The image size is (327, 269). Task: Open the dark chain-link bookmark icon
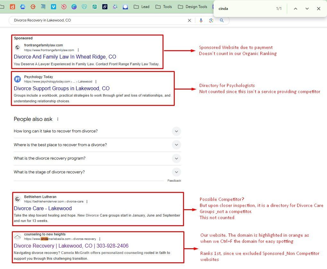[105, 7]
